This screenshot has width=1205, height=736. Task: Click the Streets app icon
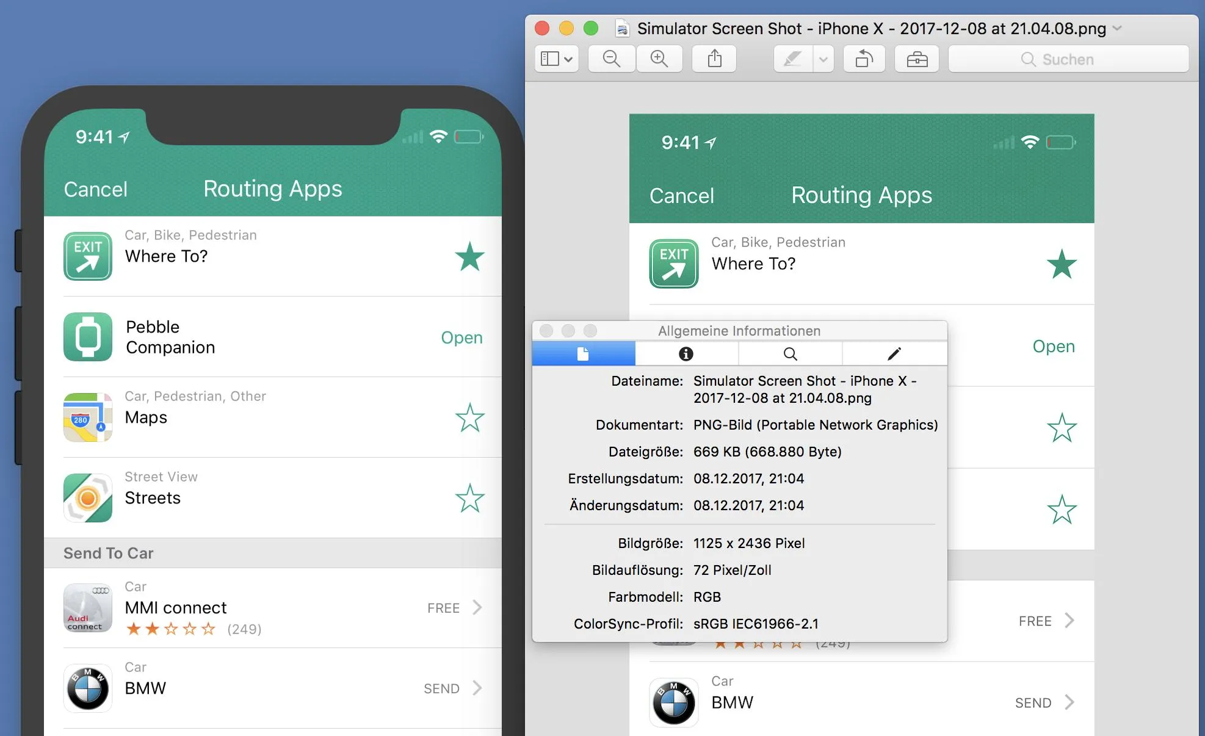(x=87, y=497)
